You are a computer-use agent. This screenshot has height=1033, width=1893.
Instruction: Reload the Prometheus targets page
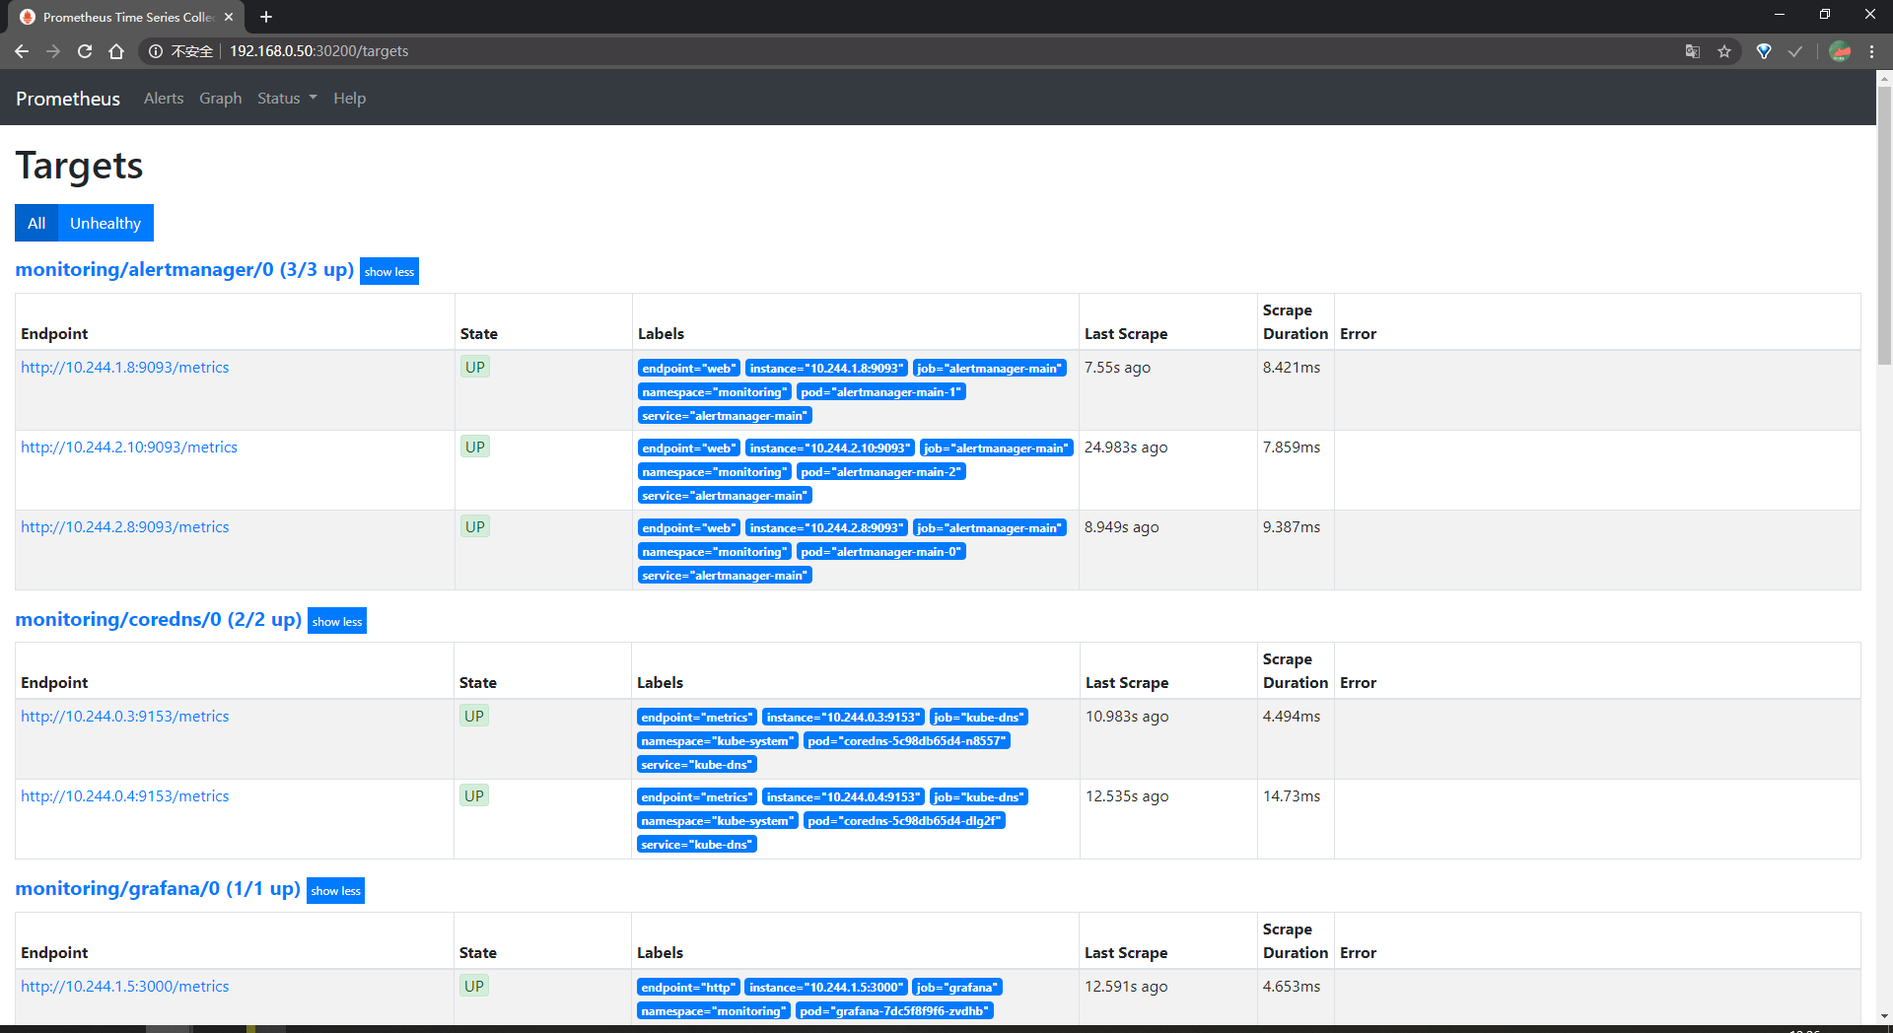pyautogui.click(x=85, y=51)
